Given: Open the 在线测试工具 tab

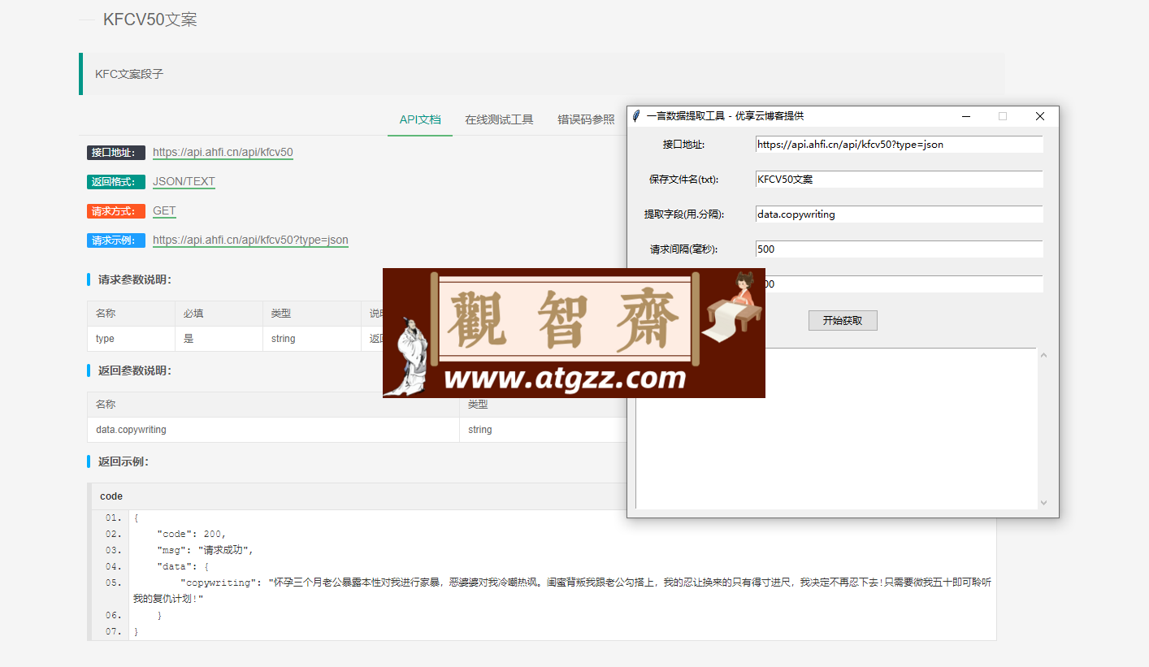Looking at the screenshot, I should pyautogui.click(x=499, y=119).
